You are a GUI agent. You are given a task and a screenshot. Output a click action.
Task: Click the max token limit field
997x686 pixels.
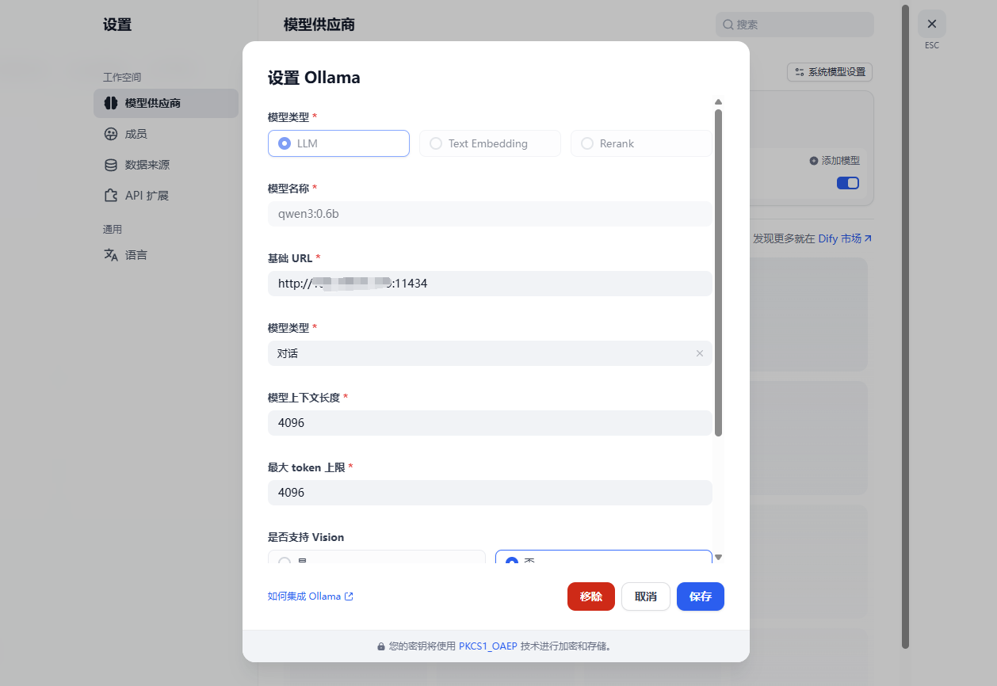point(490,493)
